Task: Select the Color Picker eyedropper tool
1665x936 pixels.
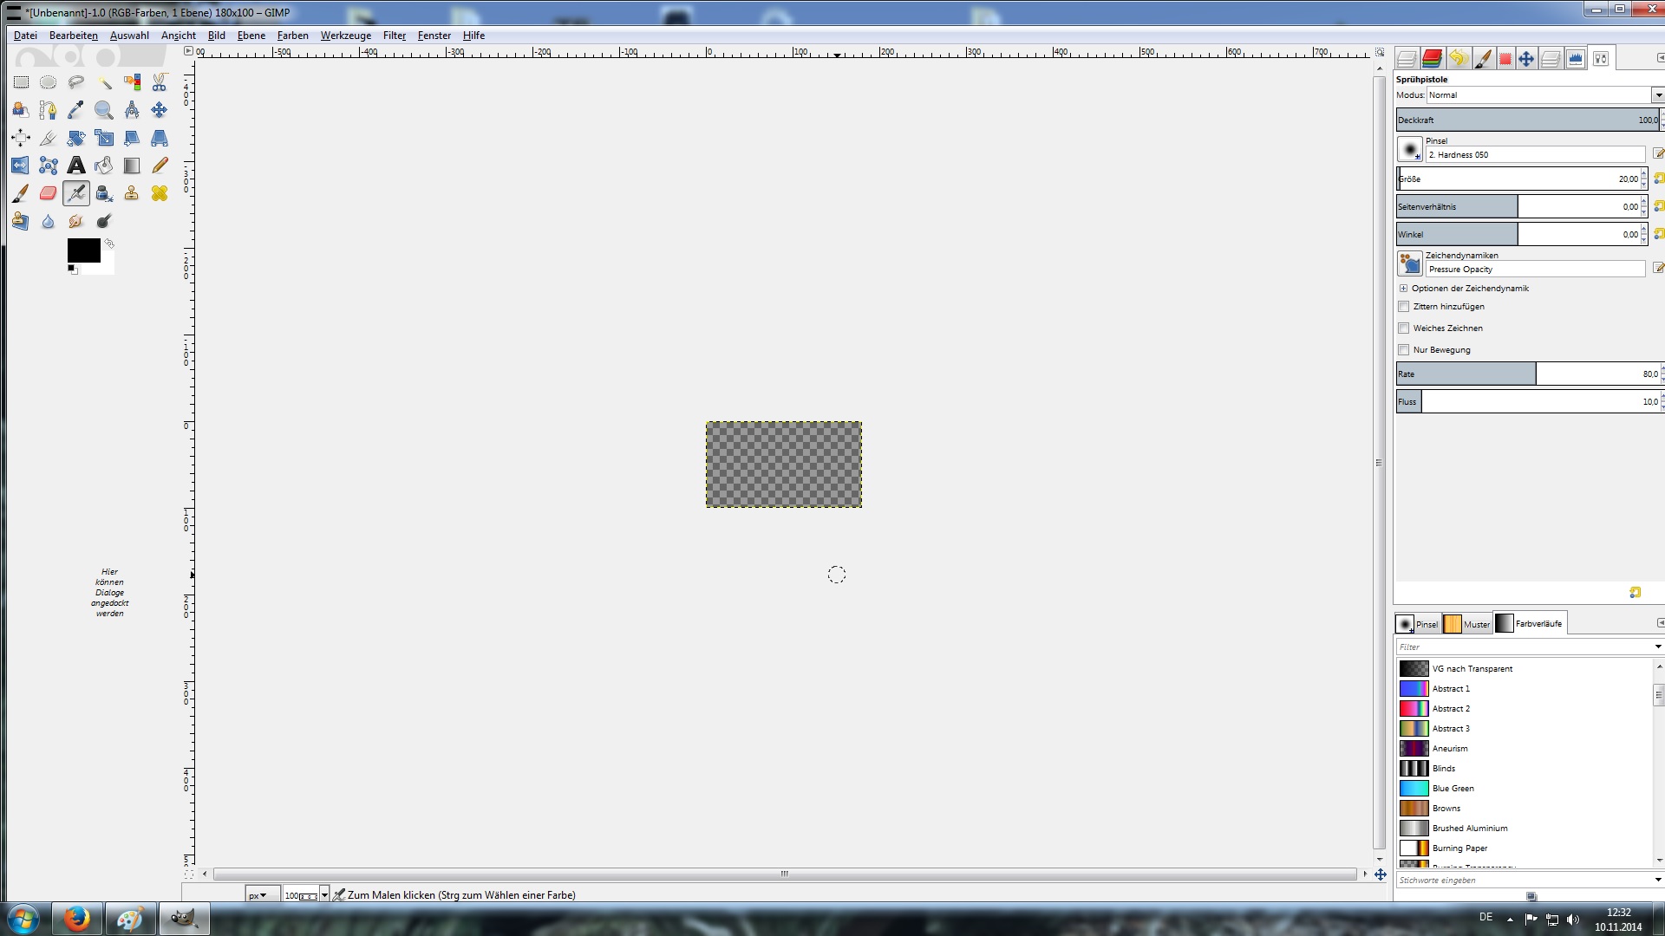Action: click(x=76, y=110)
